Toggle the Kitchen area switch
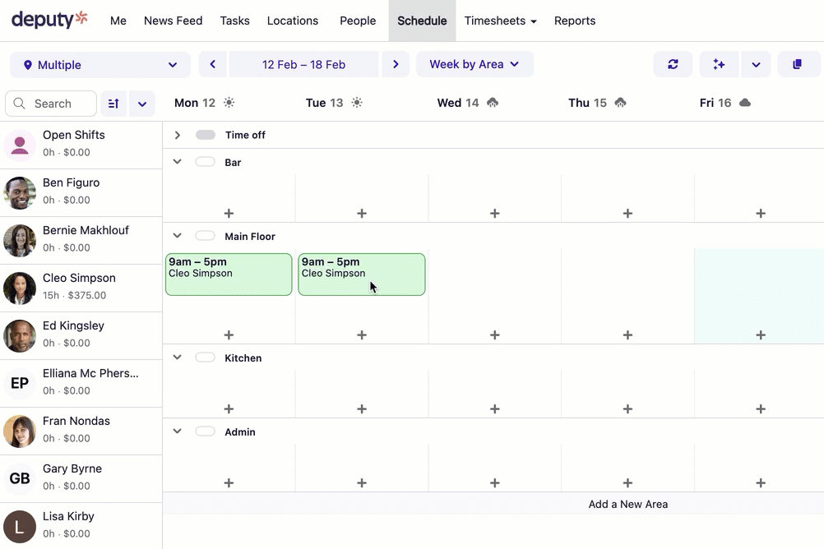Screen dimensions: 824x549 [206, 358]
